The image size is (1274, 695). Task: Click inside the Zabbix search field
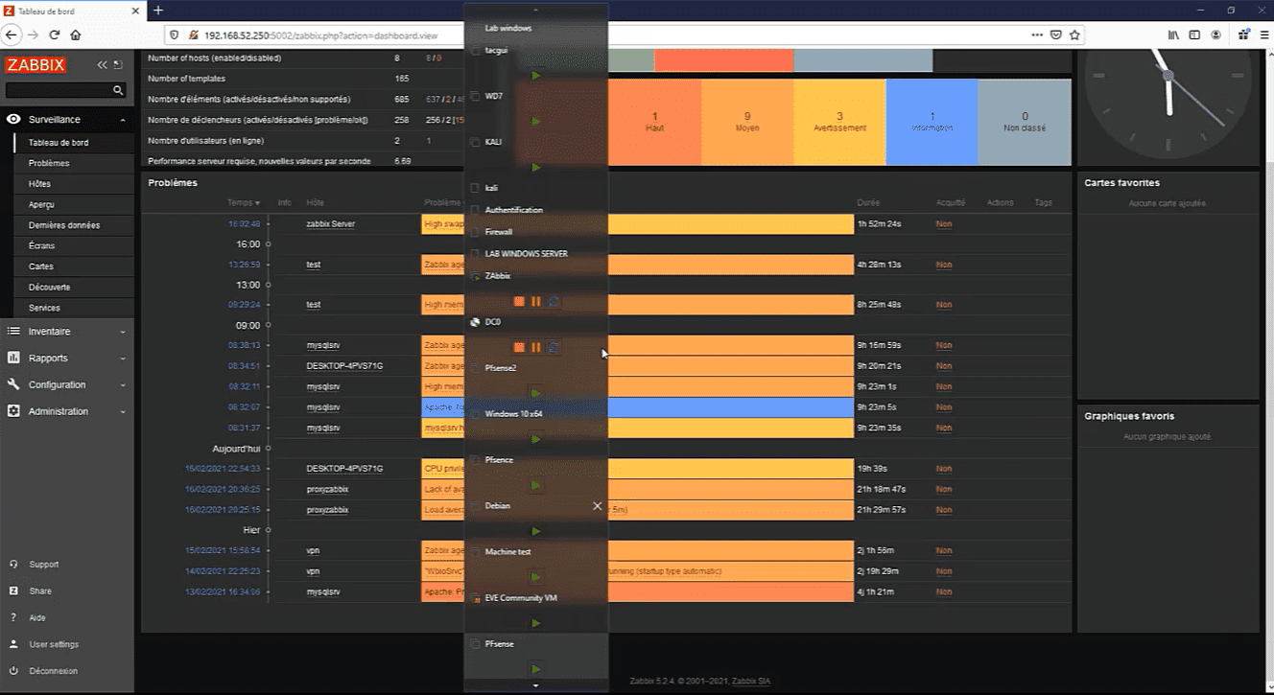point(58,90)
